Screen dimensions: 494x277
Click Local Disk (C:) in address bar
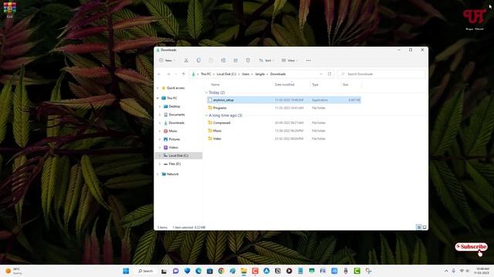point(226,74)
